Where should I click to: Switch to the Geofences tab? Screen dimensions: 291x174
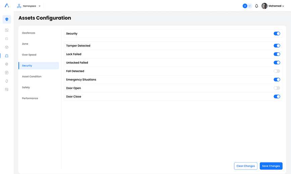click(29, 33)
